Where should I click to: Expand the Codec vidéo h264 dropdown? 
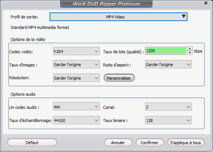[x=76, y=52]
